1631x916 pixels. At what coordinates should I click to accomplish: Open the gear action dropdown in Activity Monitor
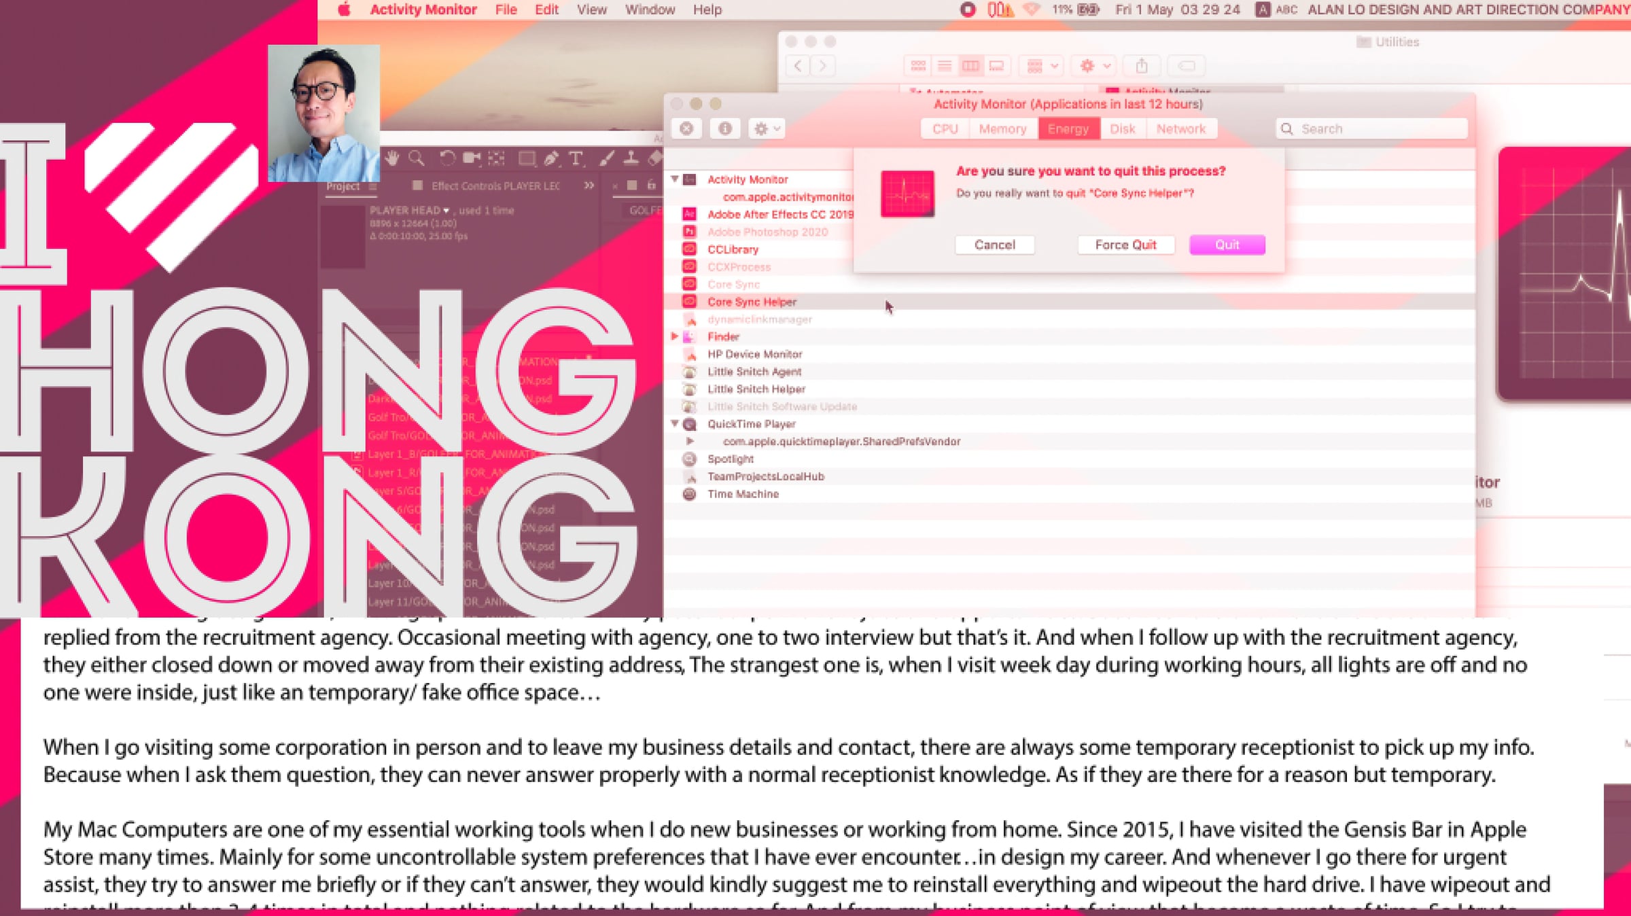767,128
